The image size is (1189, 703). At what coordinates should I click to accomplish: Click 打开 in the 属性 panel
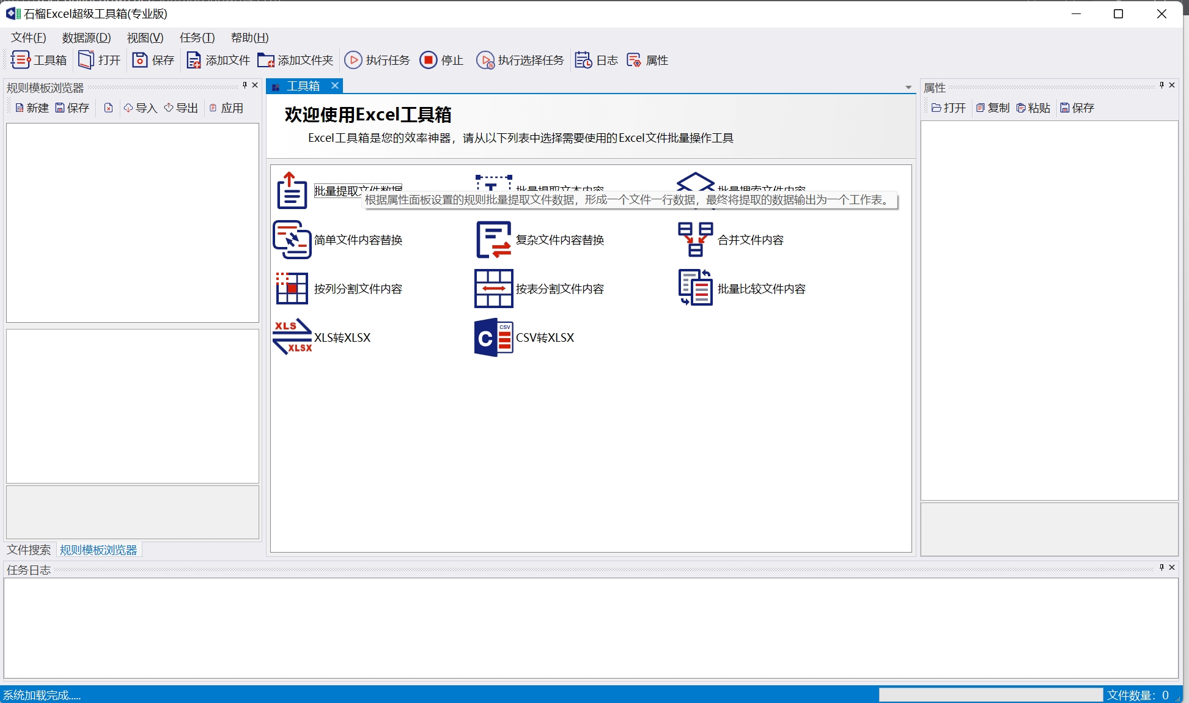coord(948,108)
